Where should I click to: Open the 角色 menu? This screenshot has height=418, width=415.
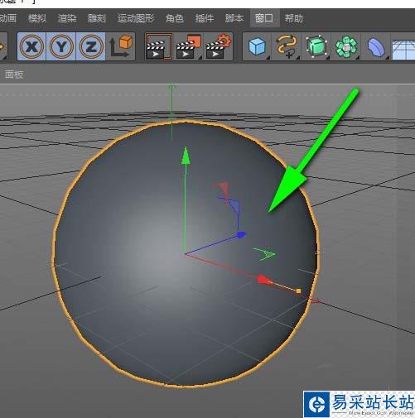175,18
